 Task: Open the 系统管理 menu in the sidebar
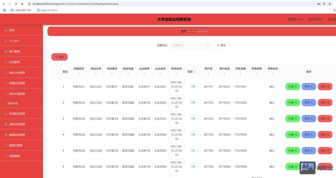(x=21, y=156)
